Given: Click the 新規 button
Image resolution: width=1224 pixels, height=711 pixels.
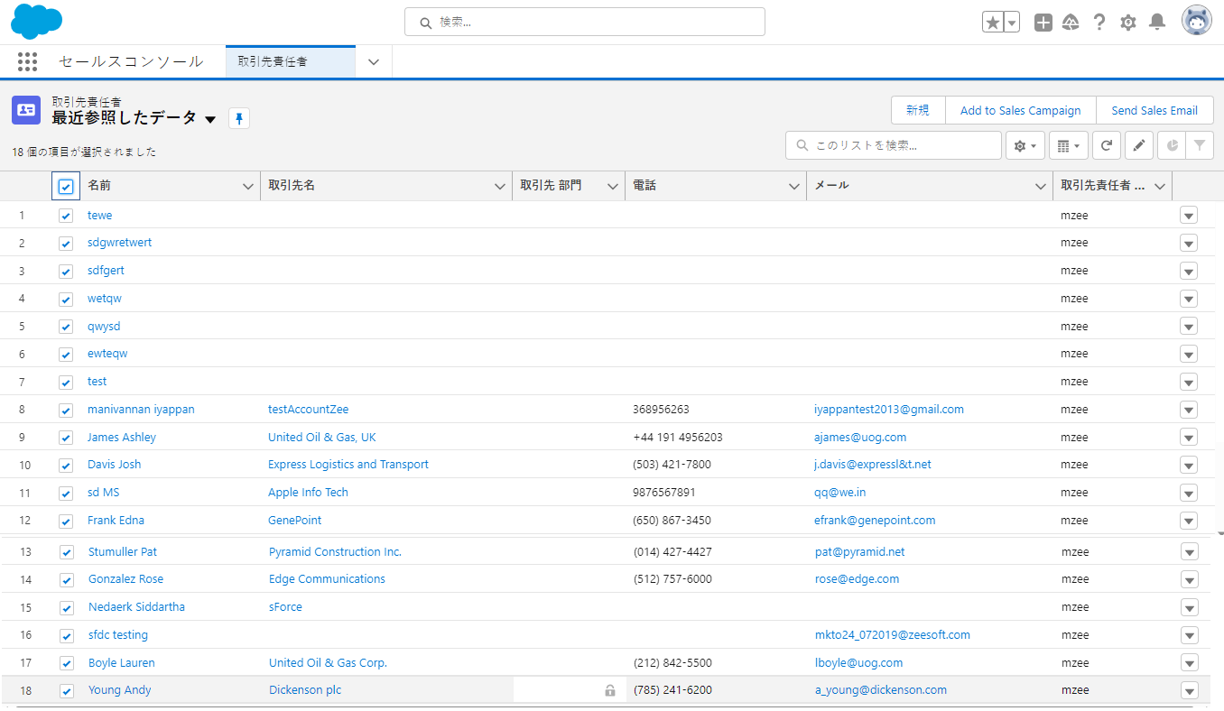Looking at the screenshot, I should [918, 110].
